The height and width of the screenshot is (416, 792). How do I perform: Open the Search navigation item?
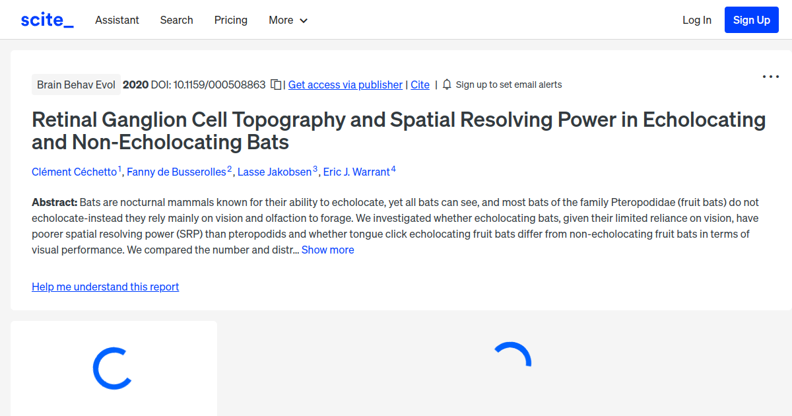[176, 20]
